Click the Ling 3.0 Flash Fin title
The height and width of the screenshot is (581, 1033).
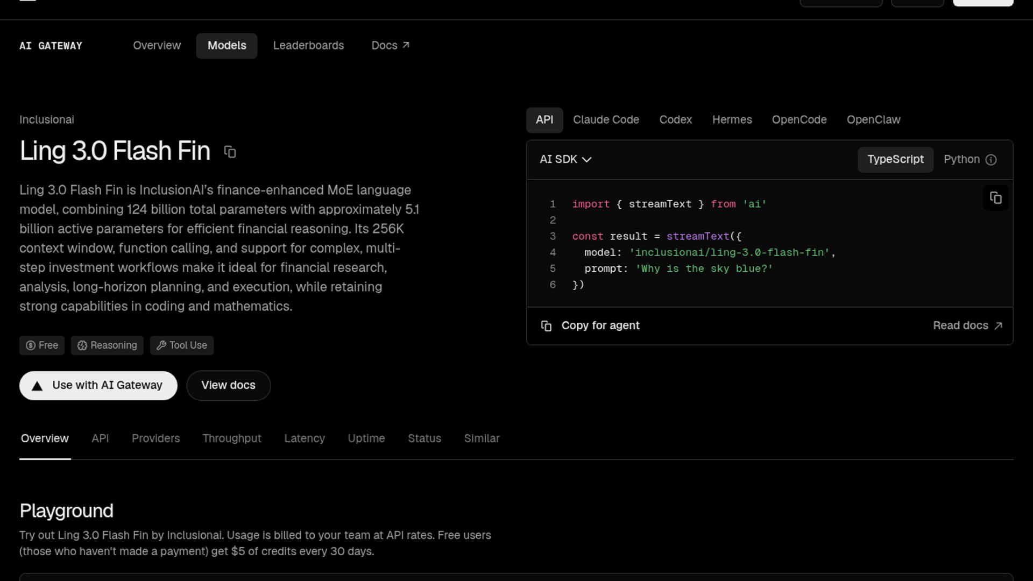coord(115,151)
